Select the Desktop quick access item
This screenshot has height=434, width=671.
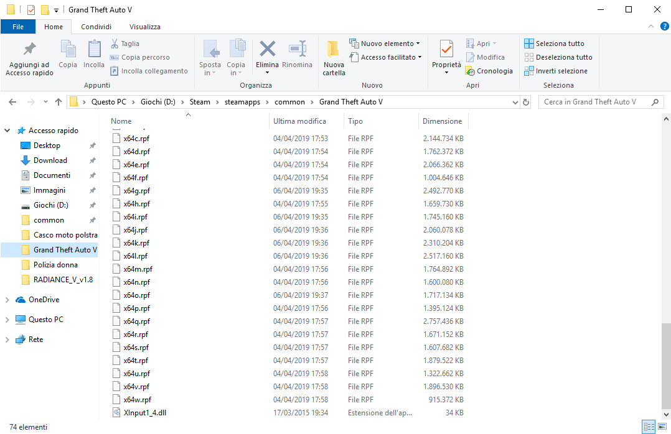point(47,145)
